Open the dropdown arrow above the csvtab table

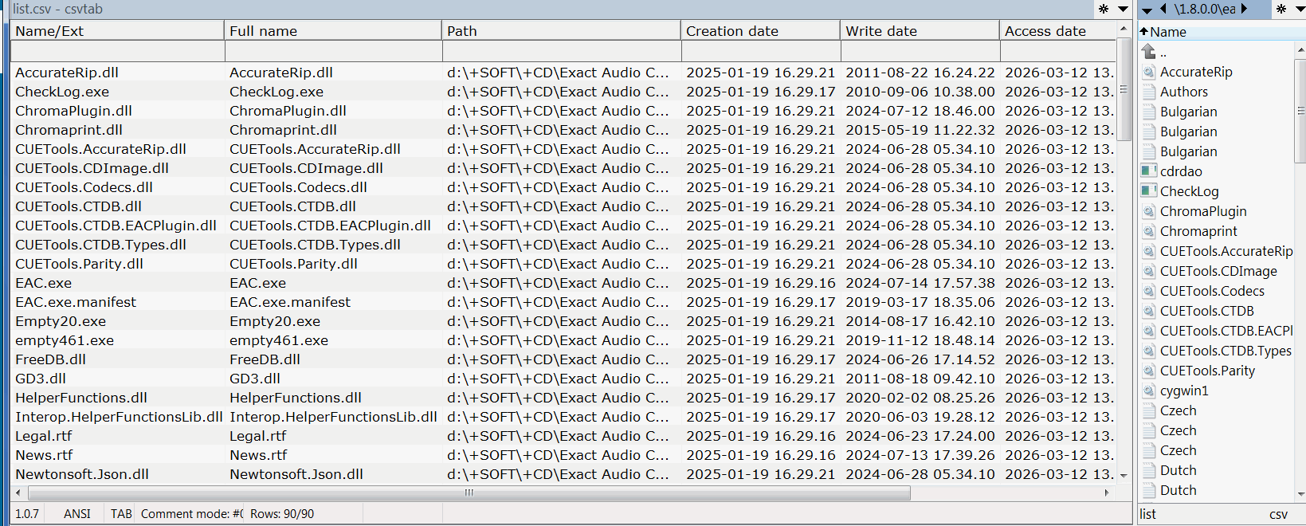(1123, 10)
